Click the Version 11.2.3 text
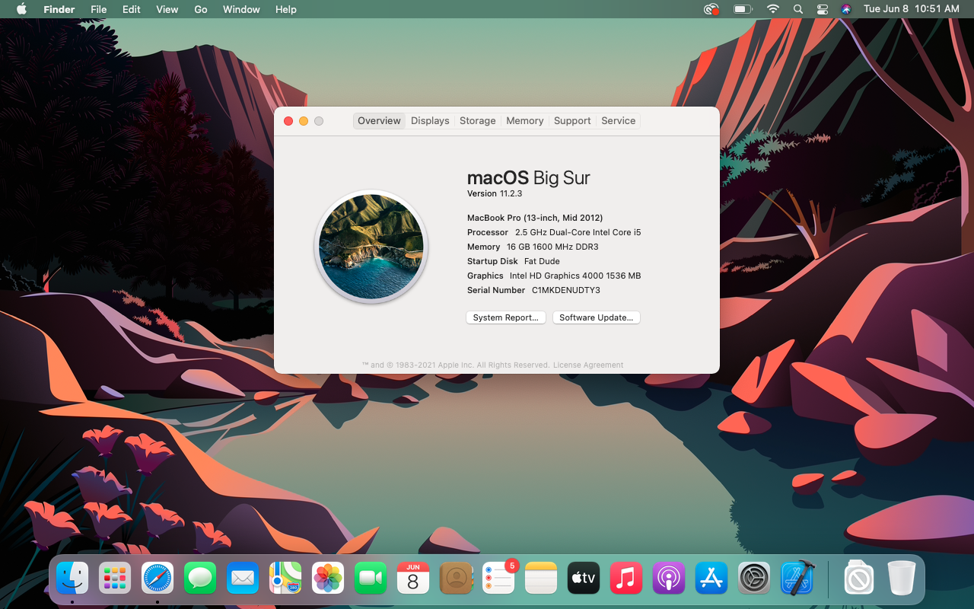Image resolution: width=974 pixels, height=609 pixels. [495, 194]
